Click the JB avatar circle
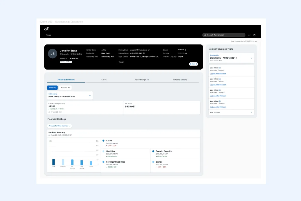Screen dimensions: 301x201 pyautogui.click(x=52, y=54)
